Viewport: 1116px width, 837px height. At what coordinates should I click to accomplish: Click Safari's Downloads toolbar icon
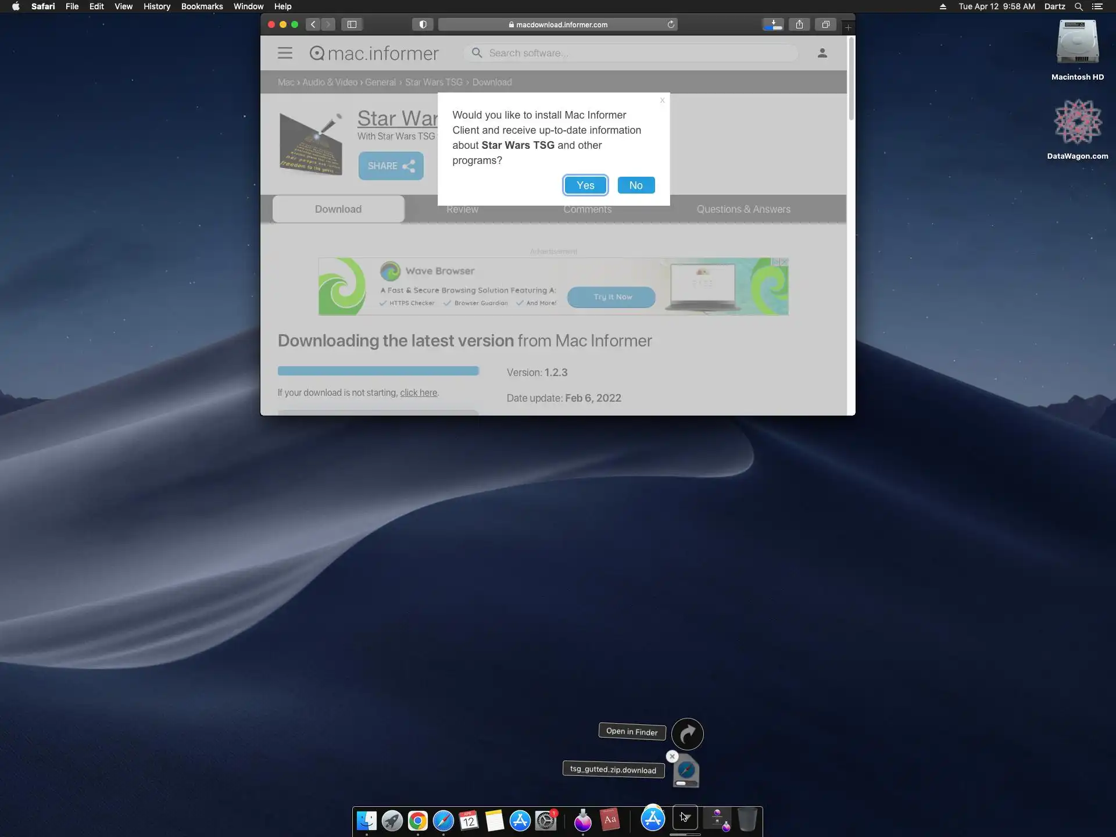pyautogui.click(x=772, y=24)
